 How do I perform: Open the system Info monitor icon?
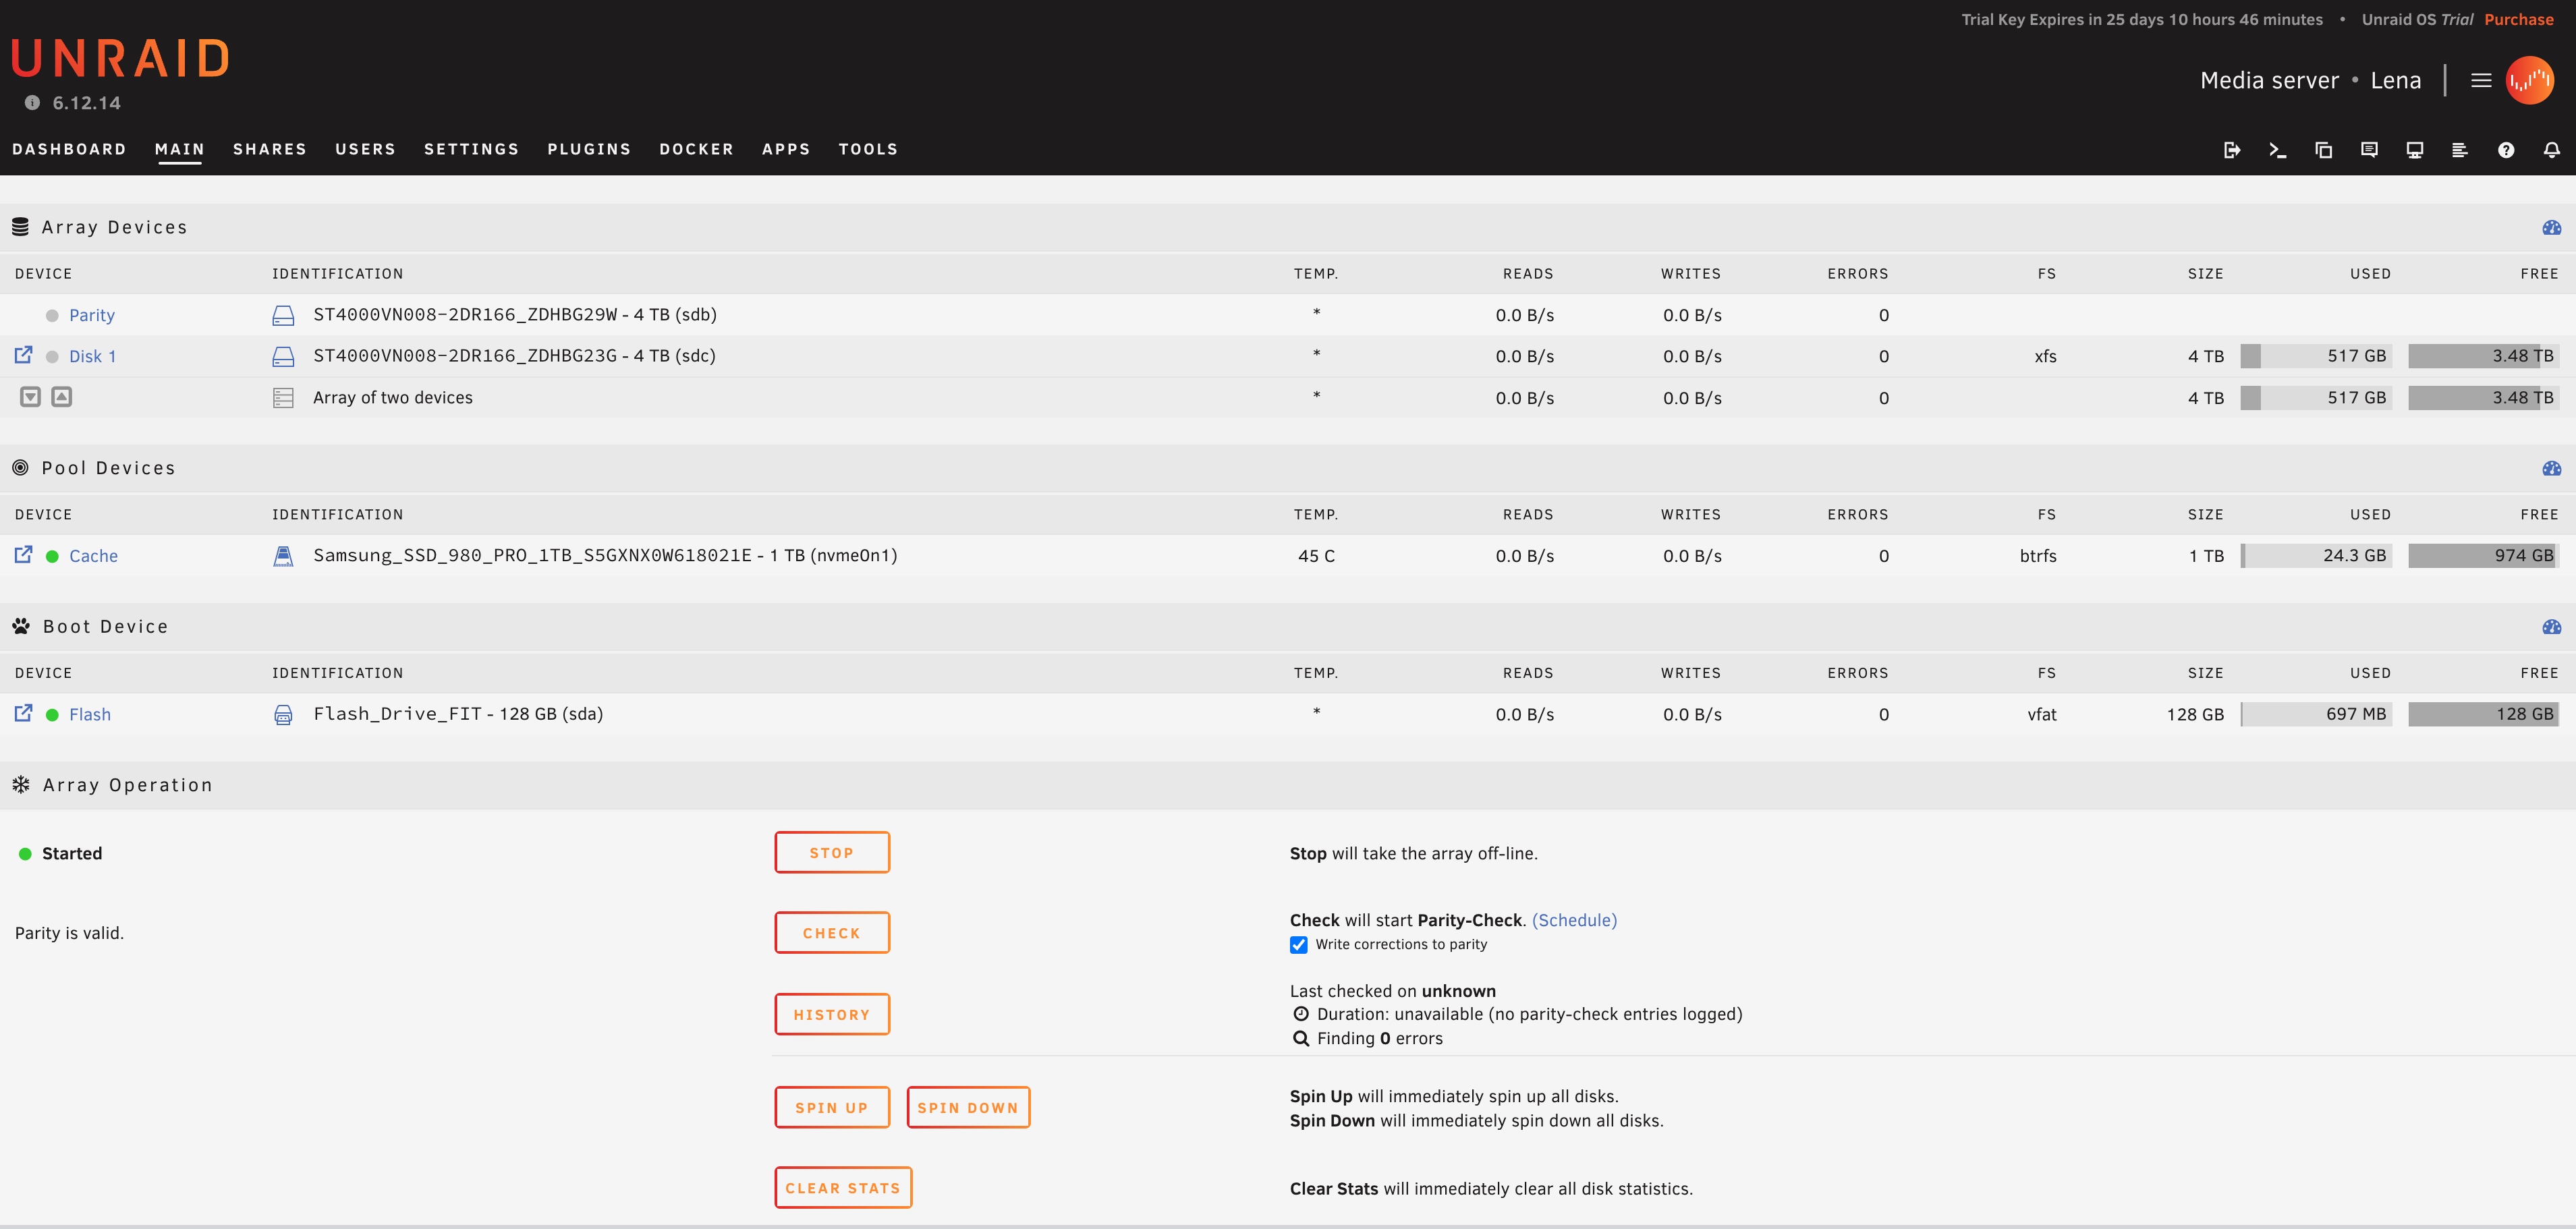click(2414, 150)
